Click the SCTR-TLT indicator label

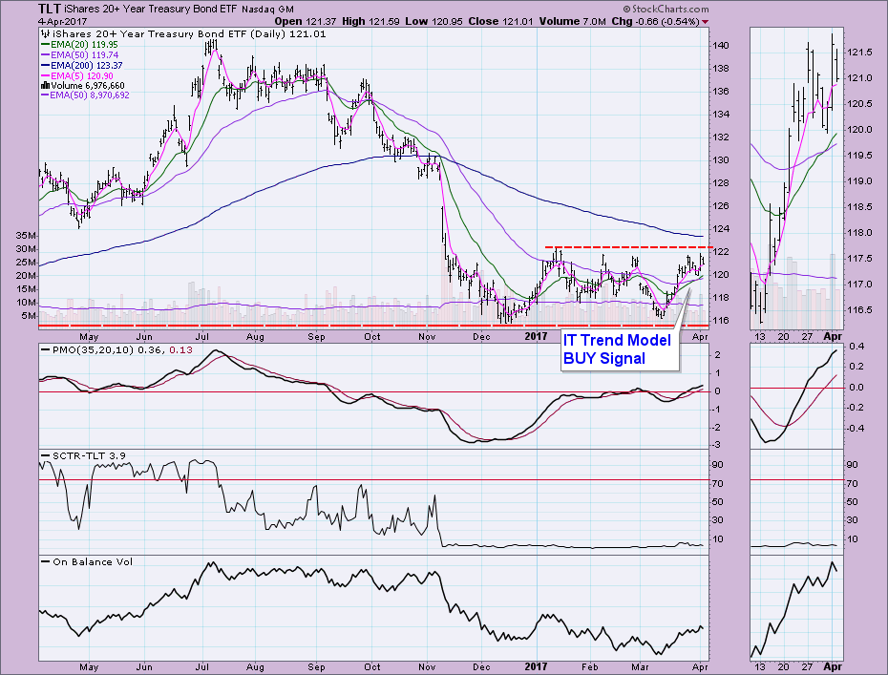(70, 454)
